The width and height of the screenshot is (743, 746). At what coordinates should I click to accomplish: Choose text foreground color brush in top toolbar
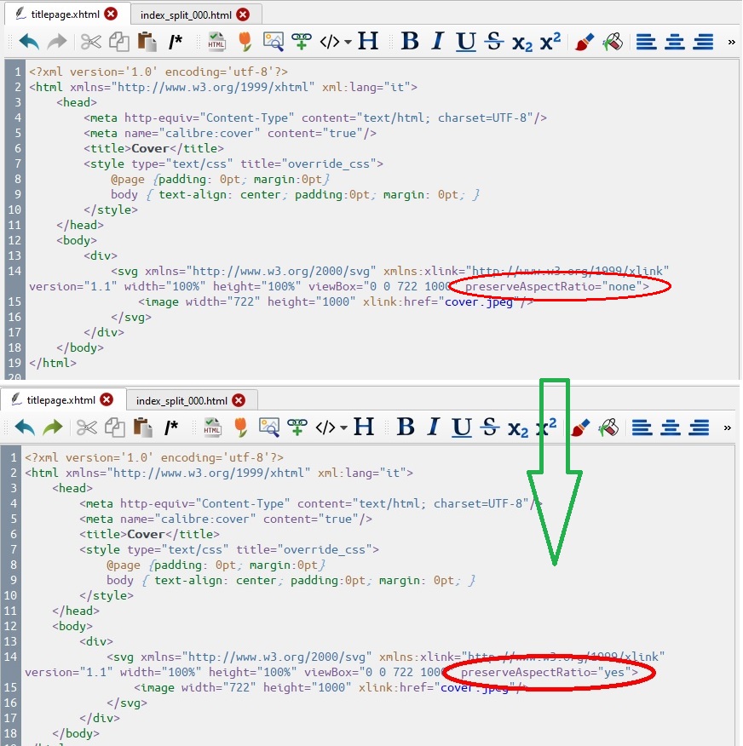tap(584, 42)
